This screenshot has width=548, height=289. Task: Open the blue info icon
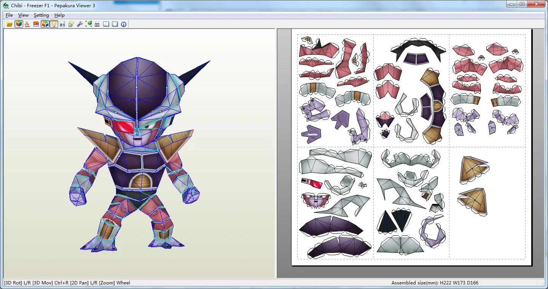coord(124,24)
